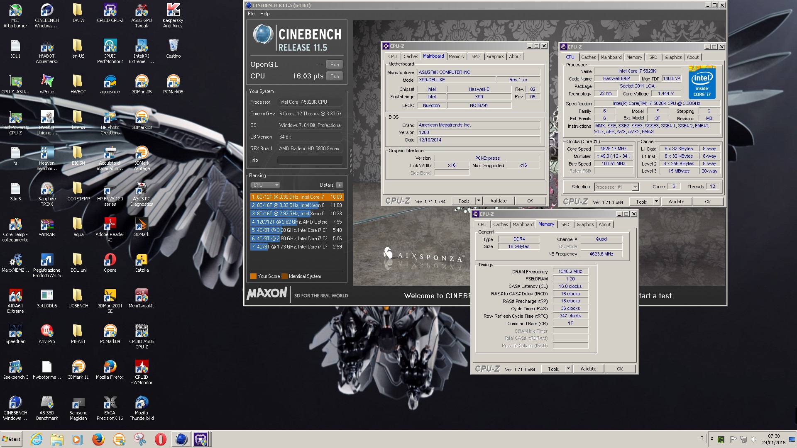Screen dimensions: 797x448
Task: Click the Info input field in Cinebench
Action: click(x=310, y=160)
